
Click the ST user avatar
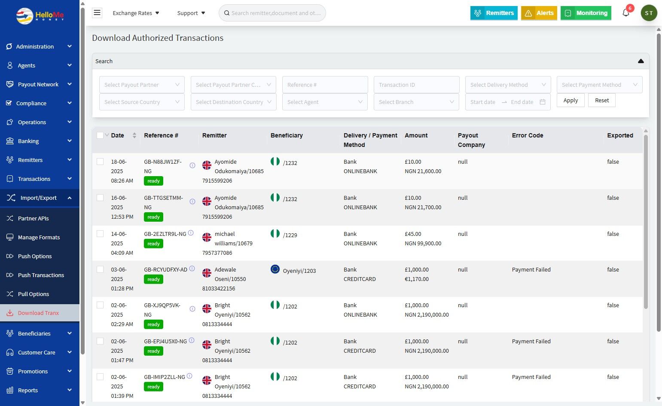pos(649,13)
